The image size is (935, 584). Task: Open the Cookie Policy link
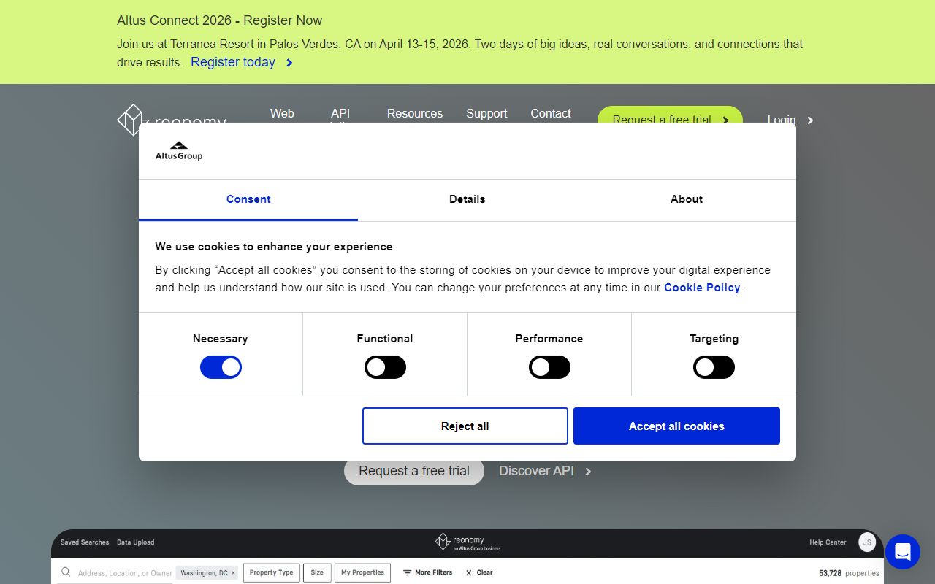[x=701, y=288]
